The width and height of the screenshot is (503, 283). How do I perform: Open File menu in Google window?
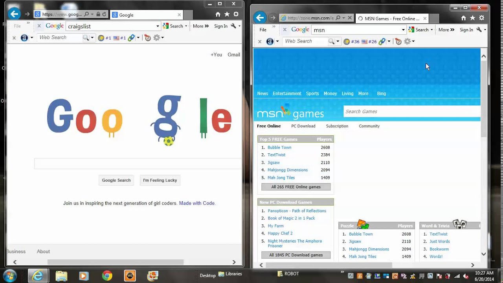[x=17, y=26]
